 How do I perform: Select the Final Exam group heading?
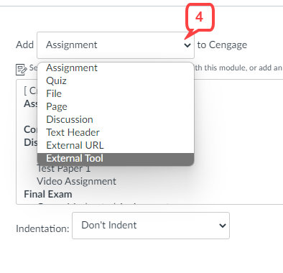pos(48,194)
